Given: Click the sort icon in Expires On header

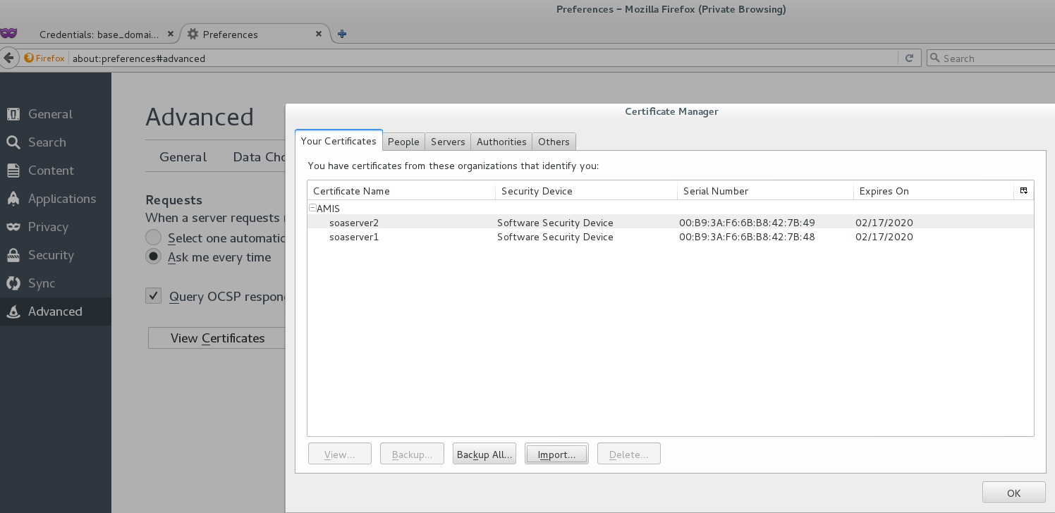Looking at the screenshot, I should 1023,190.
